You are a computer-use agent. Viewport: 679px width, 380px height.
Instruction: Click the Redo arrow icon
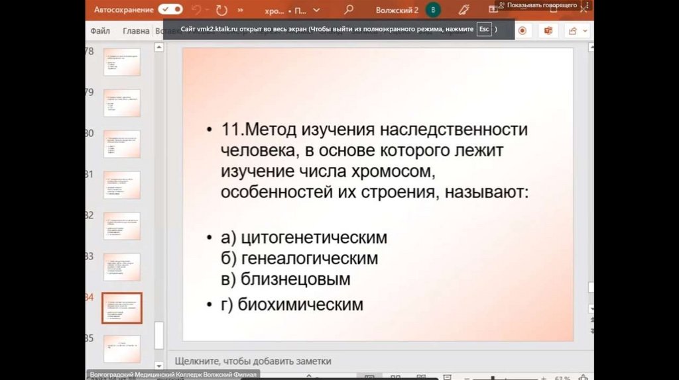pyautogui.click(x=221, y=11)
